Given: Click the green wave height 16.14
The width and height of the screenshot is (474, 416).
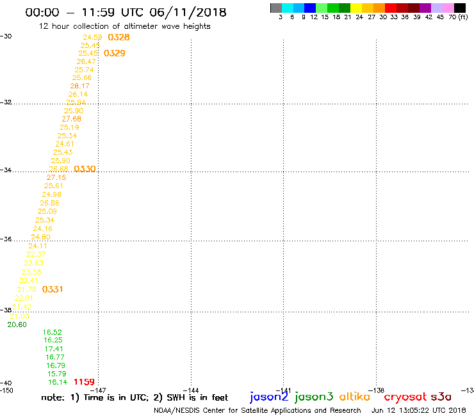Looking at the screenshot, I should click(58, 382).
